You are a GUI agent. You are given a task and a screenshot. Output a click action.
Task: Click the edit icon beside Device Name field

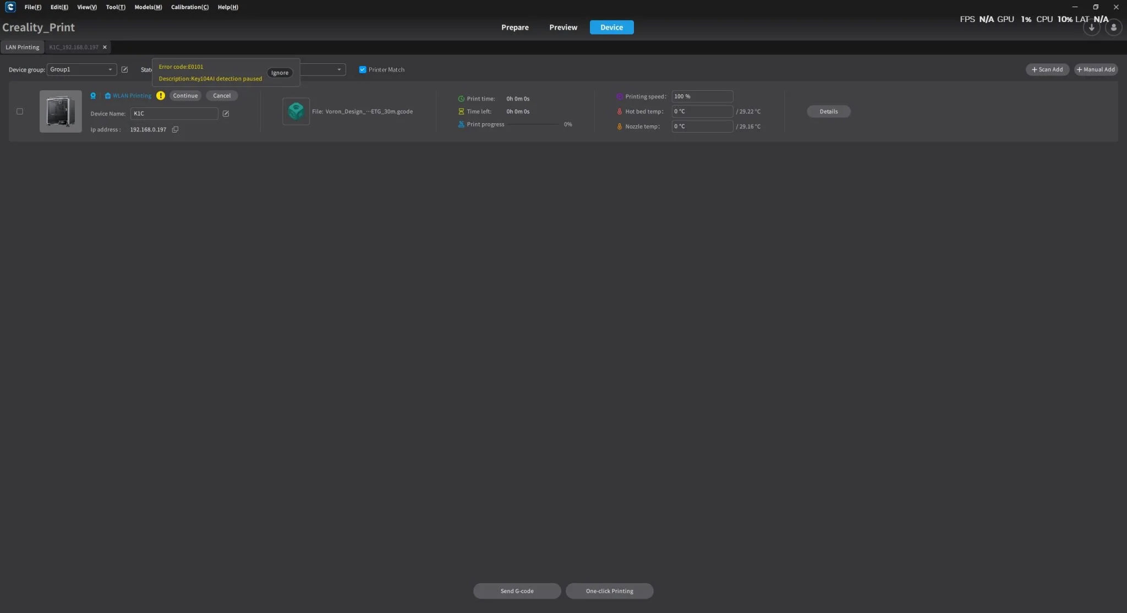(226, 114)
